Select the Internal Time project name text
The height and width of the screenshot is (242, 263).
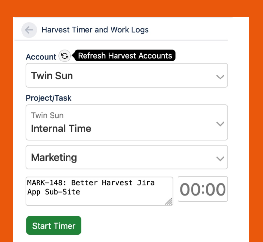point(61,129)
